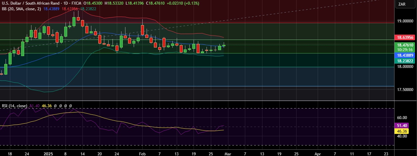Click the low price L18.41396
Screen dimensions: 417x156
135,3
